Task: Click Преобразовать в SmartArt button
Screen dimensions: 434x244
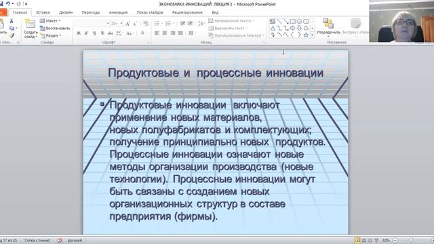Action: click(236, 36)
